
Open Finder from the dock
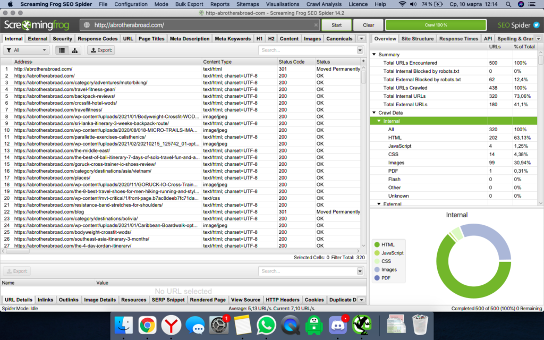[123, 325]
